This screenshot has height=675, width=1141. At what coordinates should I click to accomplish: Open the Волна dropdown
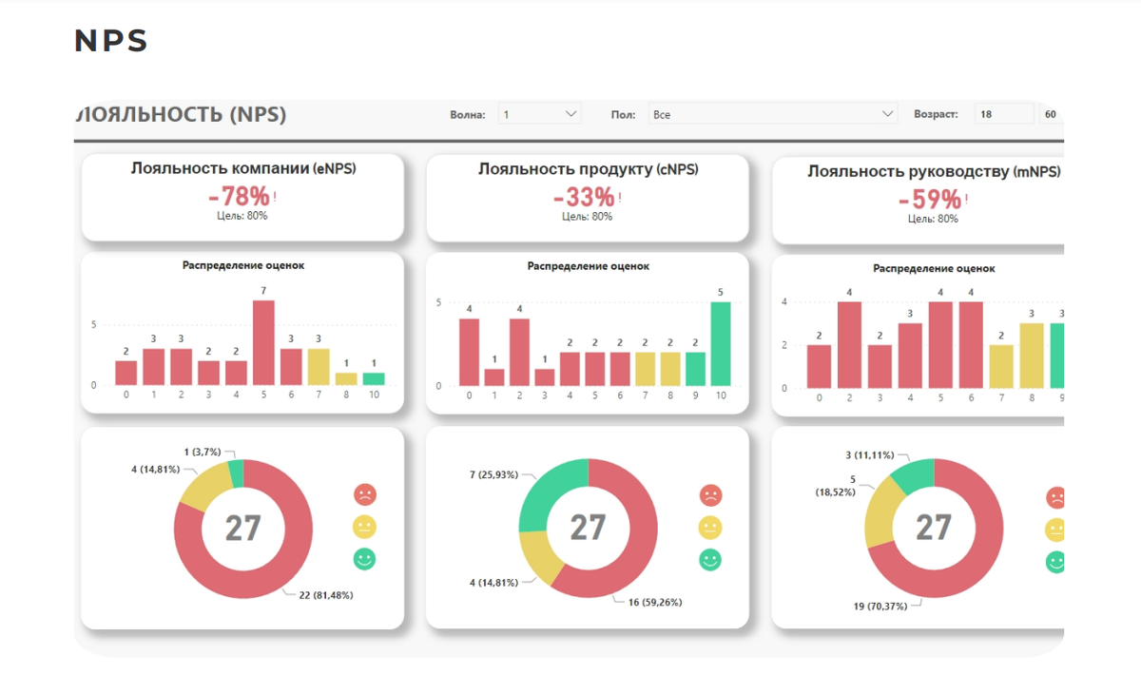(x=540, y=114)
